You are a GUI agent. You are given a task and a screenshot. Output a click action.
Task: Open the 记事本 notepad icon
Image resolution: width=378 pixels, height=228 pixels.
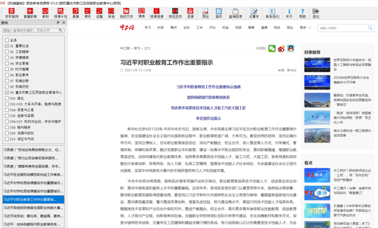click(254, 13)
